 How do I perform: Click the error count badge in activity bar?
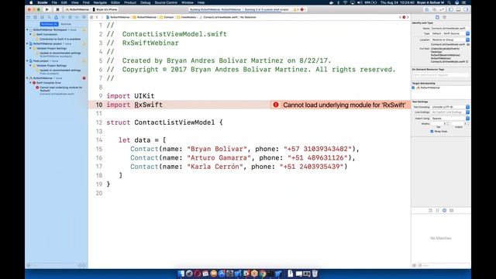[x=302, y=9]
